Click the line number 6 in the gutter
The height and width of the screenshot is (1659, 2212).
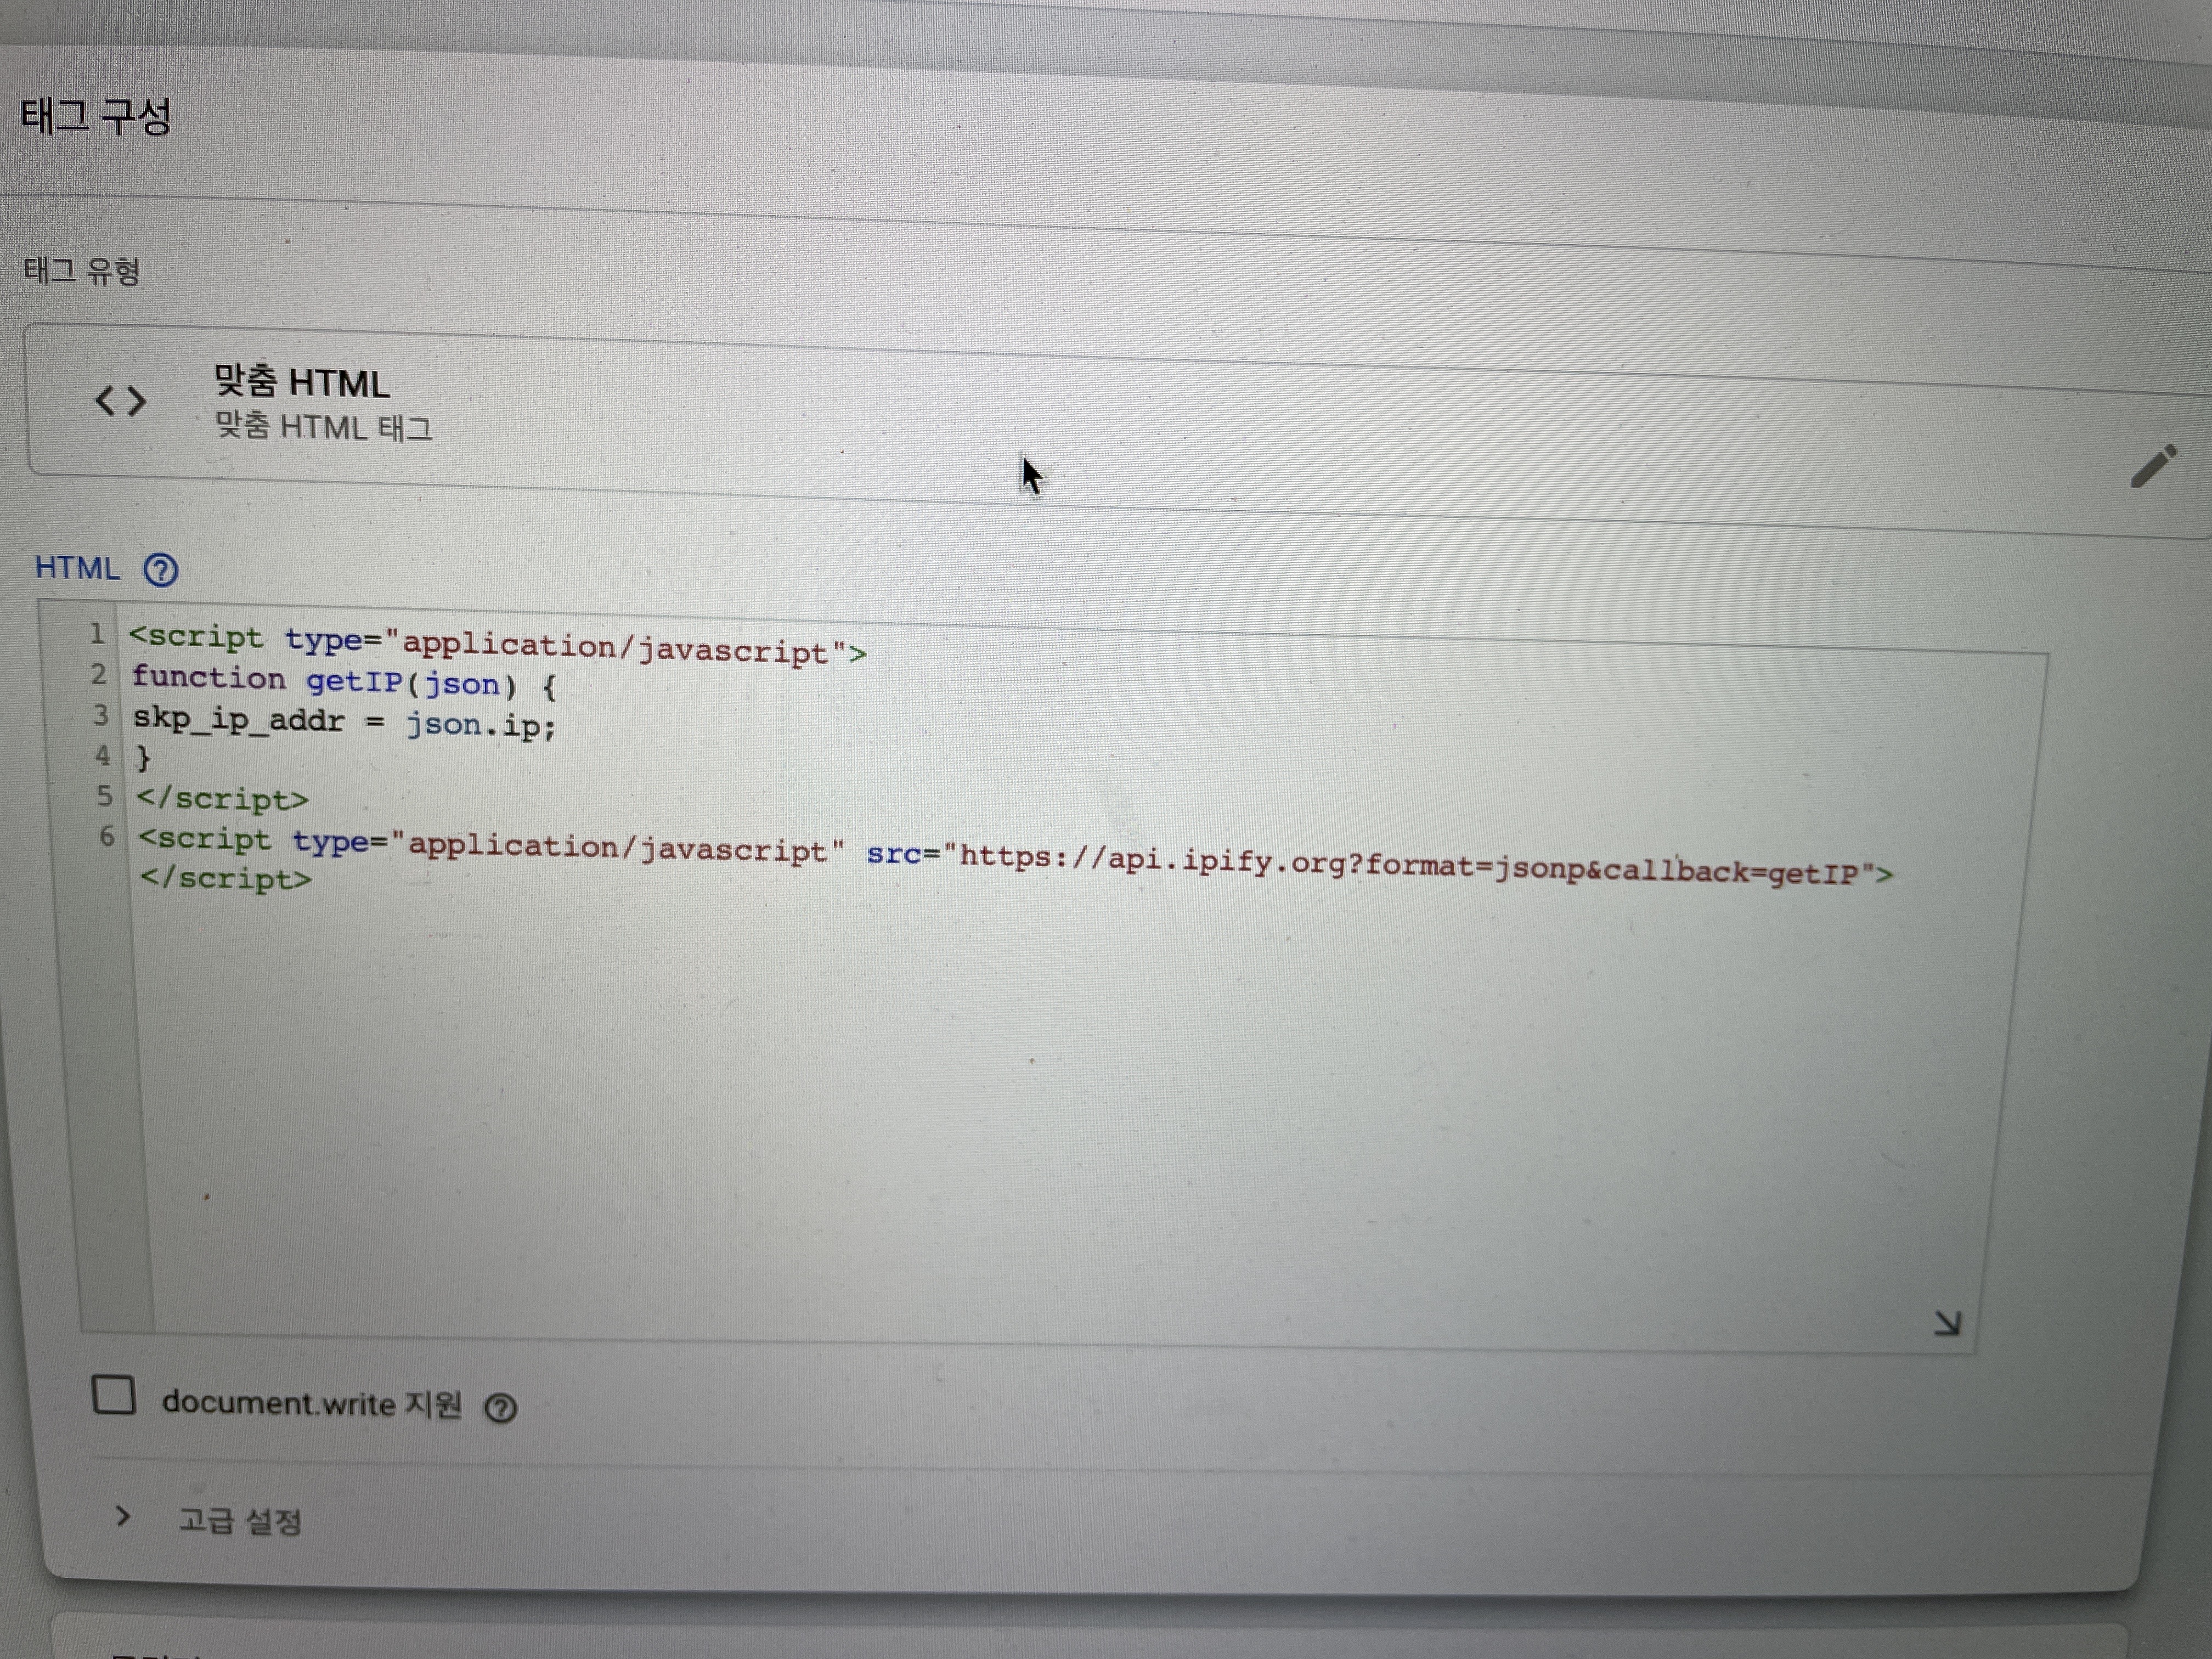(107, 836)
